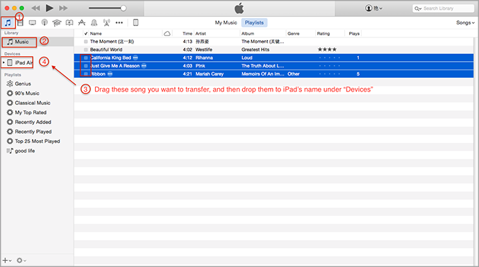Toggle checkbox for Ribbon song

(x=86, y=74)
